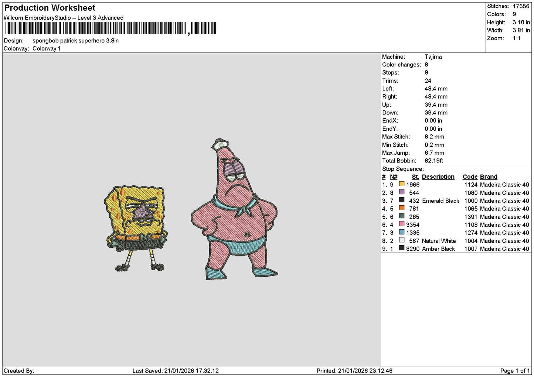Click the Width value '3.81 in'

tap(521, 30)
